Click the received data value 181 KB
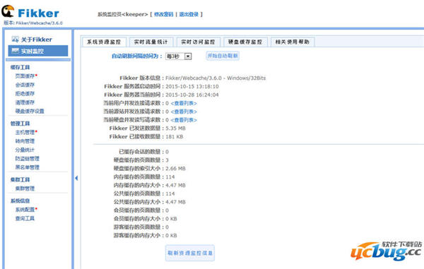The image size is (424, 269). [175, 137]
